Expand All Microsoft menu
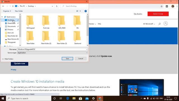The image size is (179, 101). (x=149, y=24)
